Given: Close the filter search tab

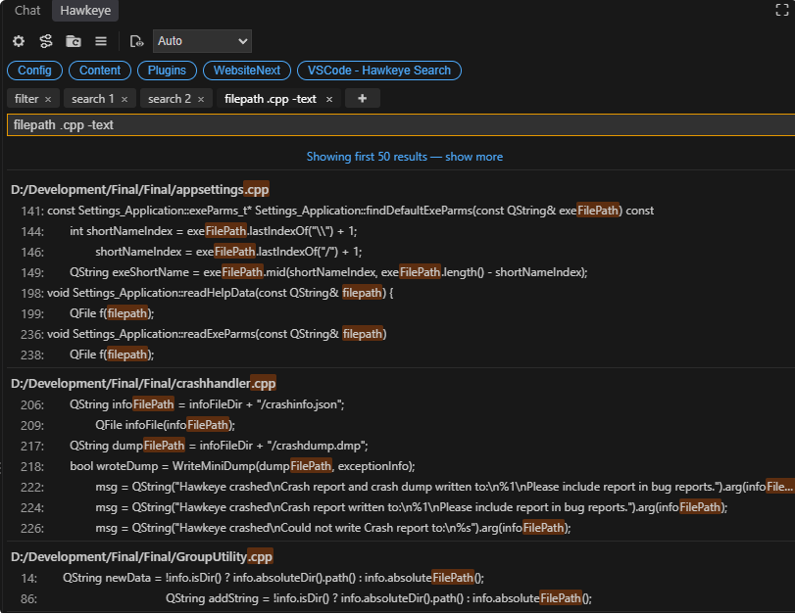Looking at the screenshot, I should pyautogui.click(x=48, y=99).
